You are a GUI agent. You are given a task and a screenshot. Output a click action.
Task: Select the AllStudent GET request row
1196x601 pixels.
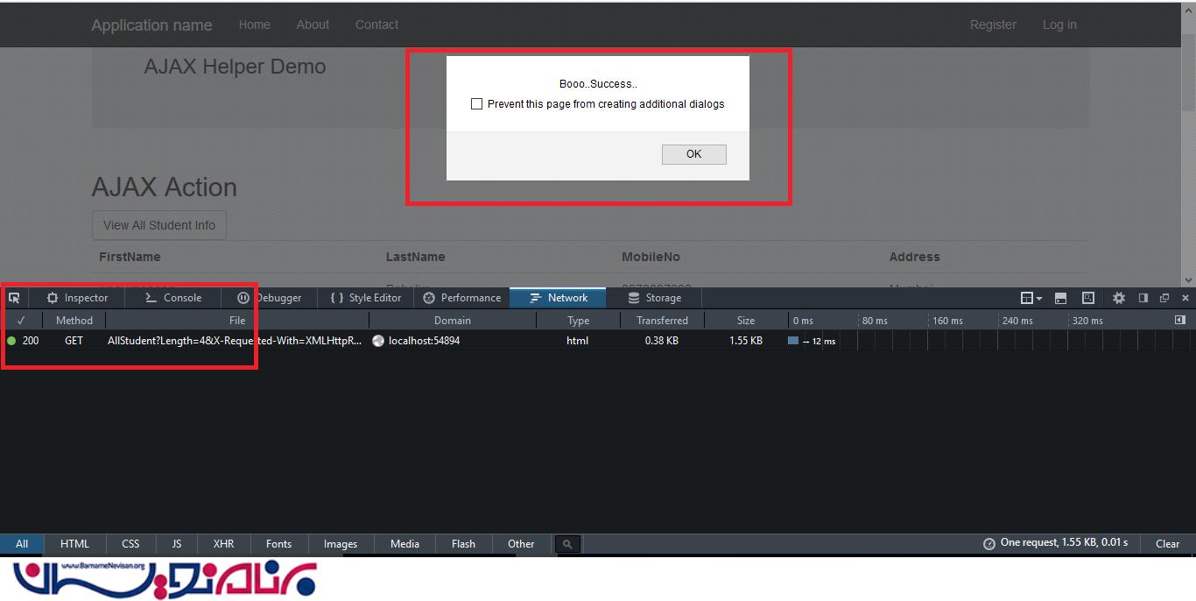(x=598, y=341)
